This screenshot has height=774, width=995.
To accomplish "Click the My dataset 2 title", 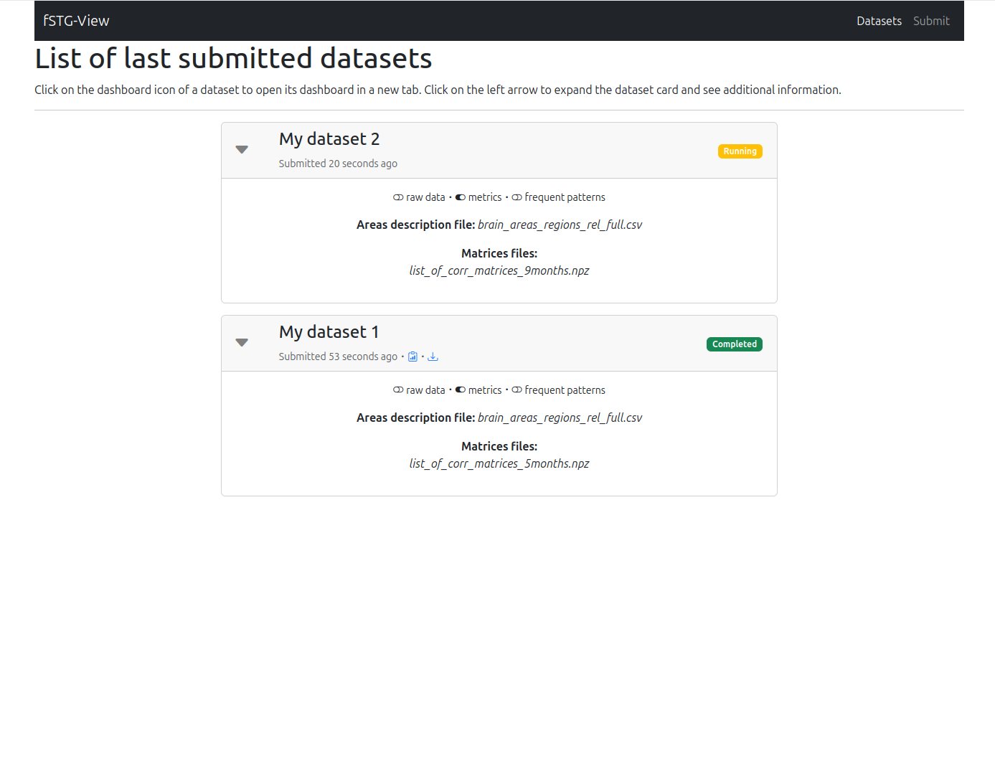I will click(329, 139).
